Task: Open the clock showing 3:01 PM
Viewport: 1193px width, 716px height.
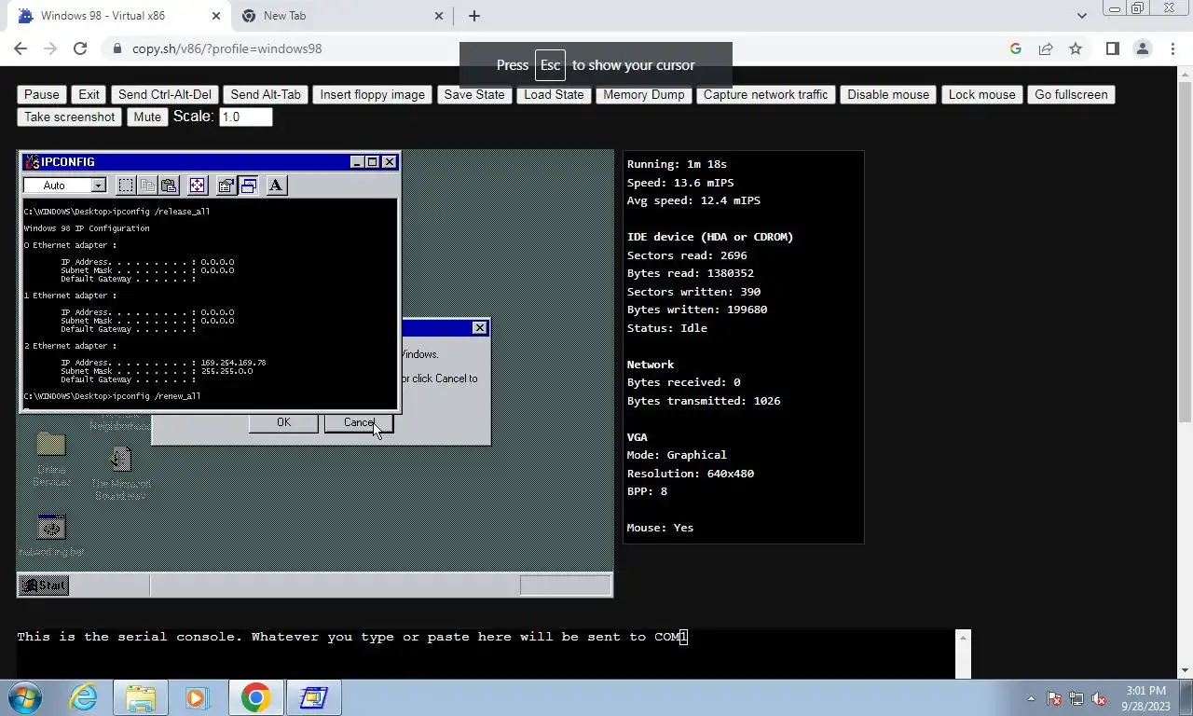Action: click(x=1144, y=698)
